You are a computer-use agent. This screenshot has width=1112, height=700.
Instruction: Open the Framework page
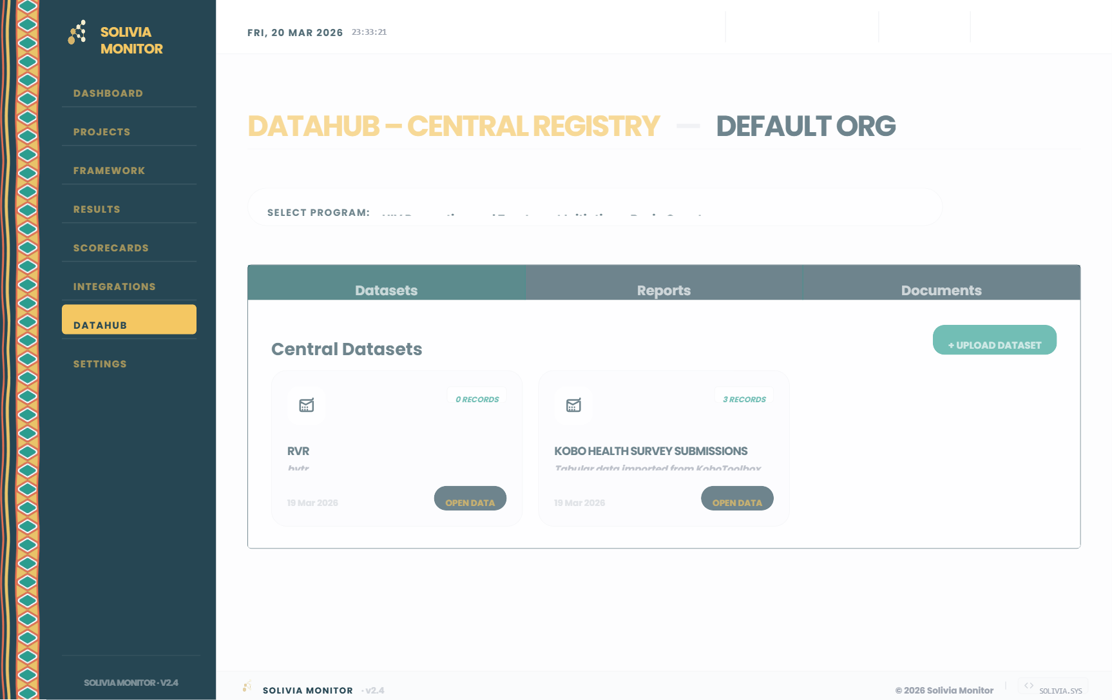point(109,170)
